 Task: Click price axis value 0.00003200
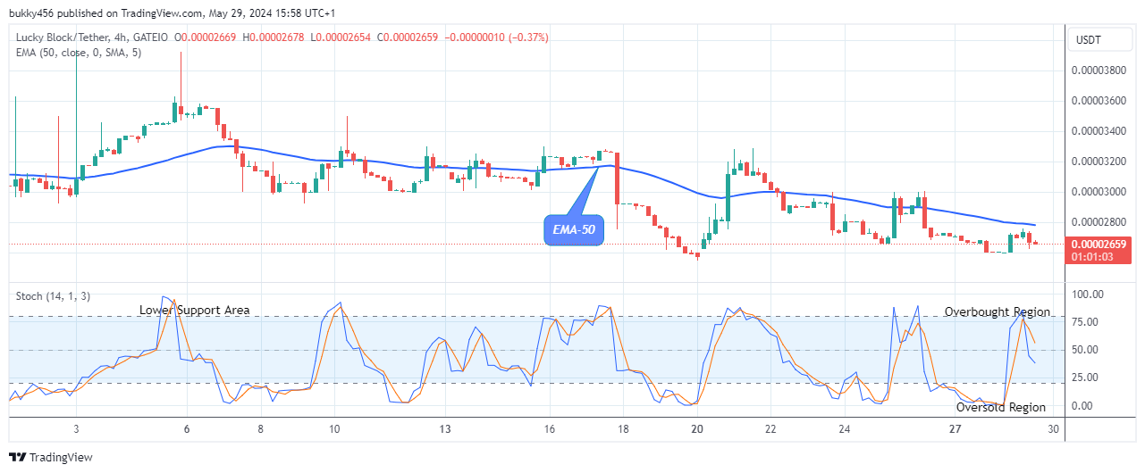pos(1100,162)
